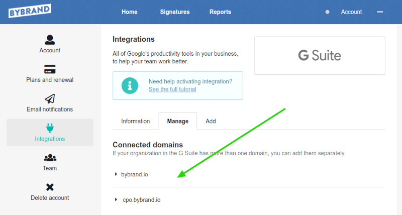Click the cpo.bybrand.io domain text
The image size is (402, 215).
(142, 199)
